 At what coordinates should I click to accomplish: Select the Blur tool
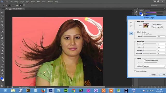click(2, 51)
